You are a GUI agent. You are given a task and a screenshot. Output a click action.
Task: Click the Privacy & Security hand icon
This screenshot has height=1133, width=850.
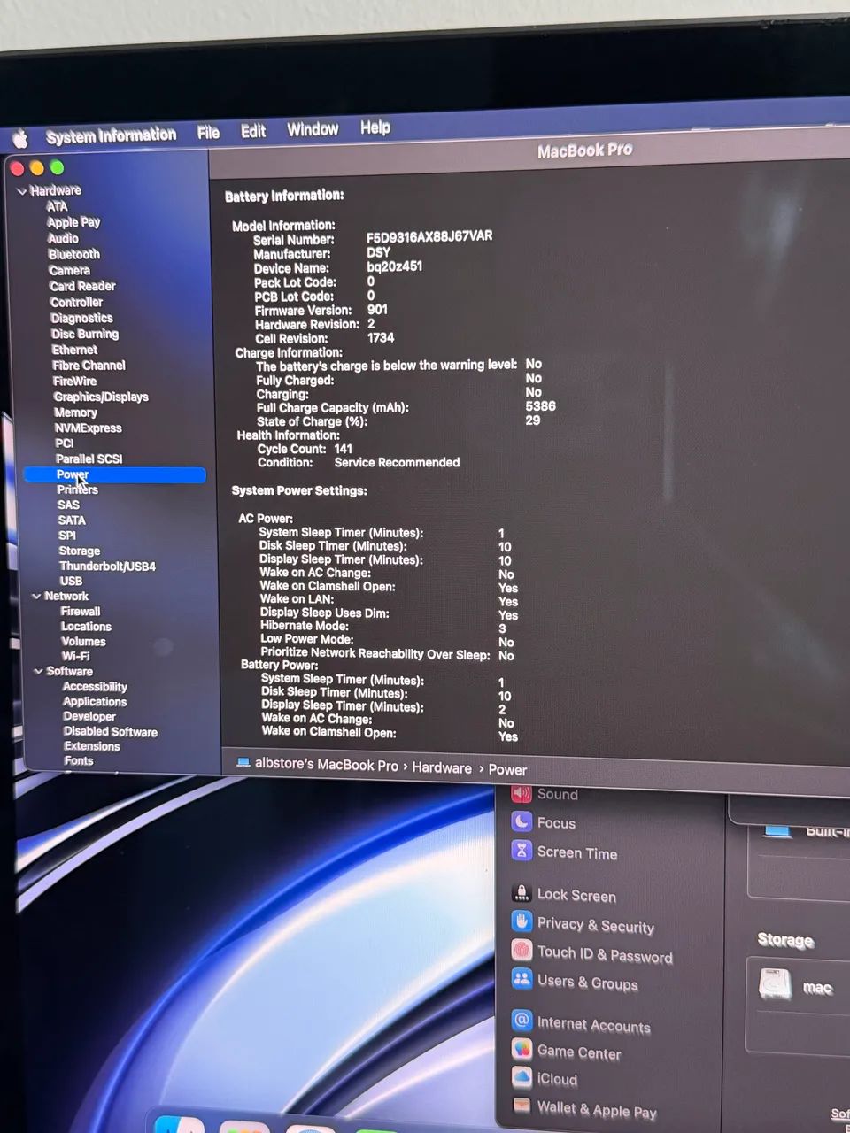[x=522, y=921]
